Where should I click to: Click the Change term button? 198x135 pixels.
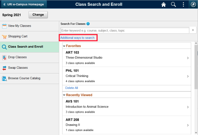pos(38,15)
